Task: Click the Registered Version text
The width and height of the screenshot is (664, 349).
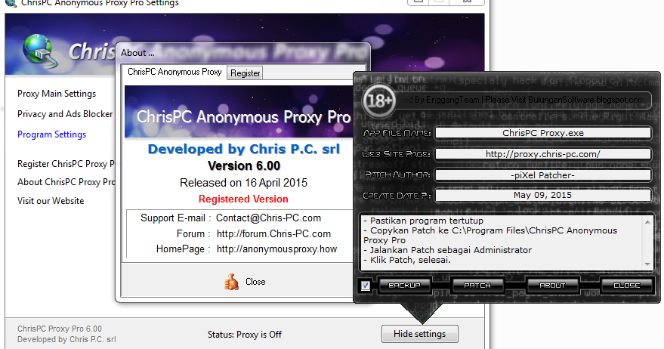Action: [243, 199]
